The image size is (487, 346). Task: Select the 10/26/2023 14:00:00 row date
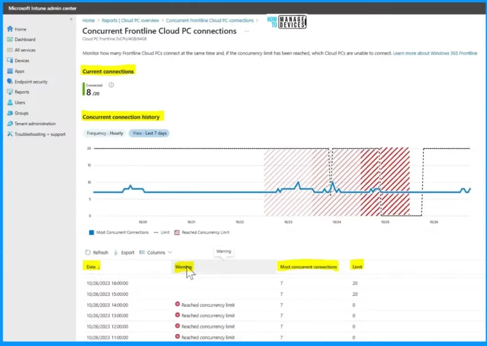[107, 305]
